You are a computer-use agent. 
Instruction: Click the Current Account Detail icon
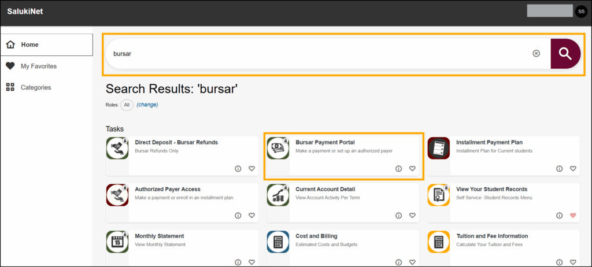point(278,195)
